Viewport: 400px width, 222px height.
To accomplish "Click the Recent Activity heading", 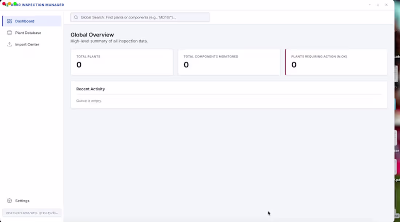I will pyautogui.click(x=91, y=89).
